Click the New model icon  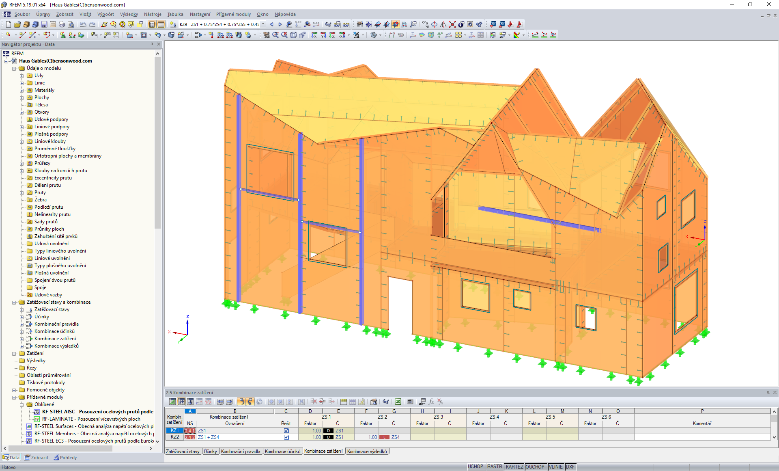tap(8, 24)
